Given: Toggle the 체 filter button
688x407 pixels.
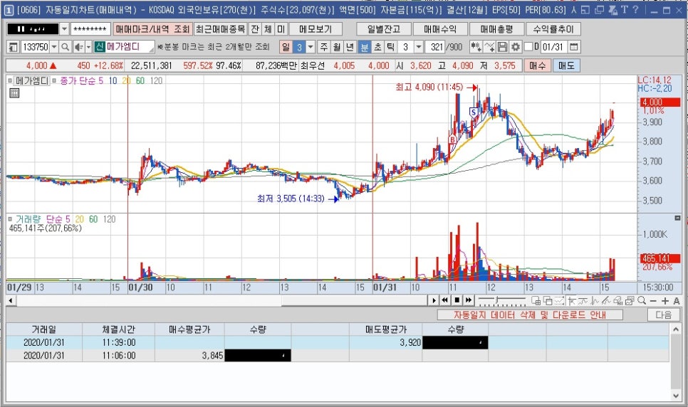Looking at the screenshot, I should 268,29.
